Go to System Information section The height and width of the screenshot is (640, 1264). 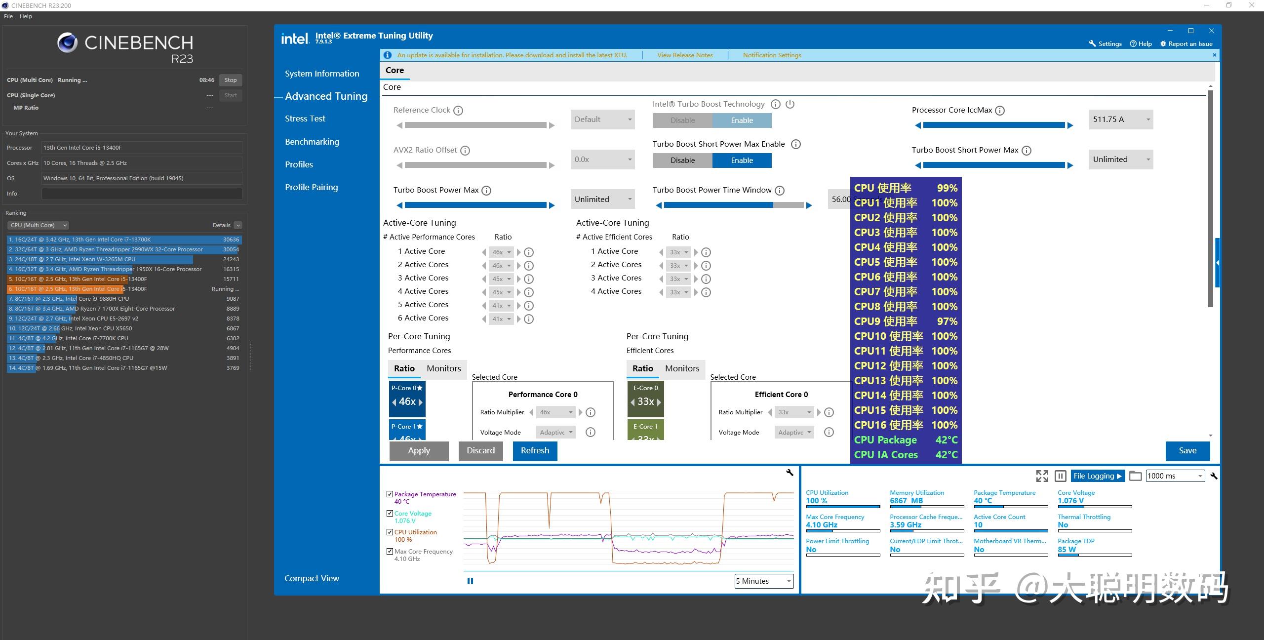tap(322, 74)
